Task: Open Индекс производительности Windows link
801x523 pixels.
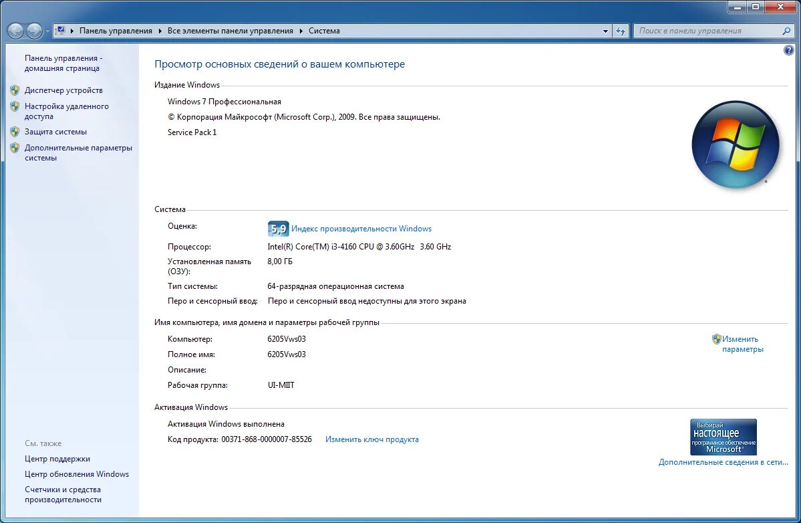Action: point(361,229)
